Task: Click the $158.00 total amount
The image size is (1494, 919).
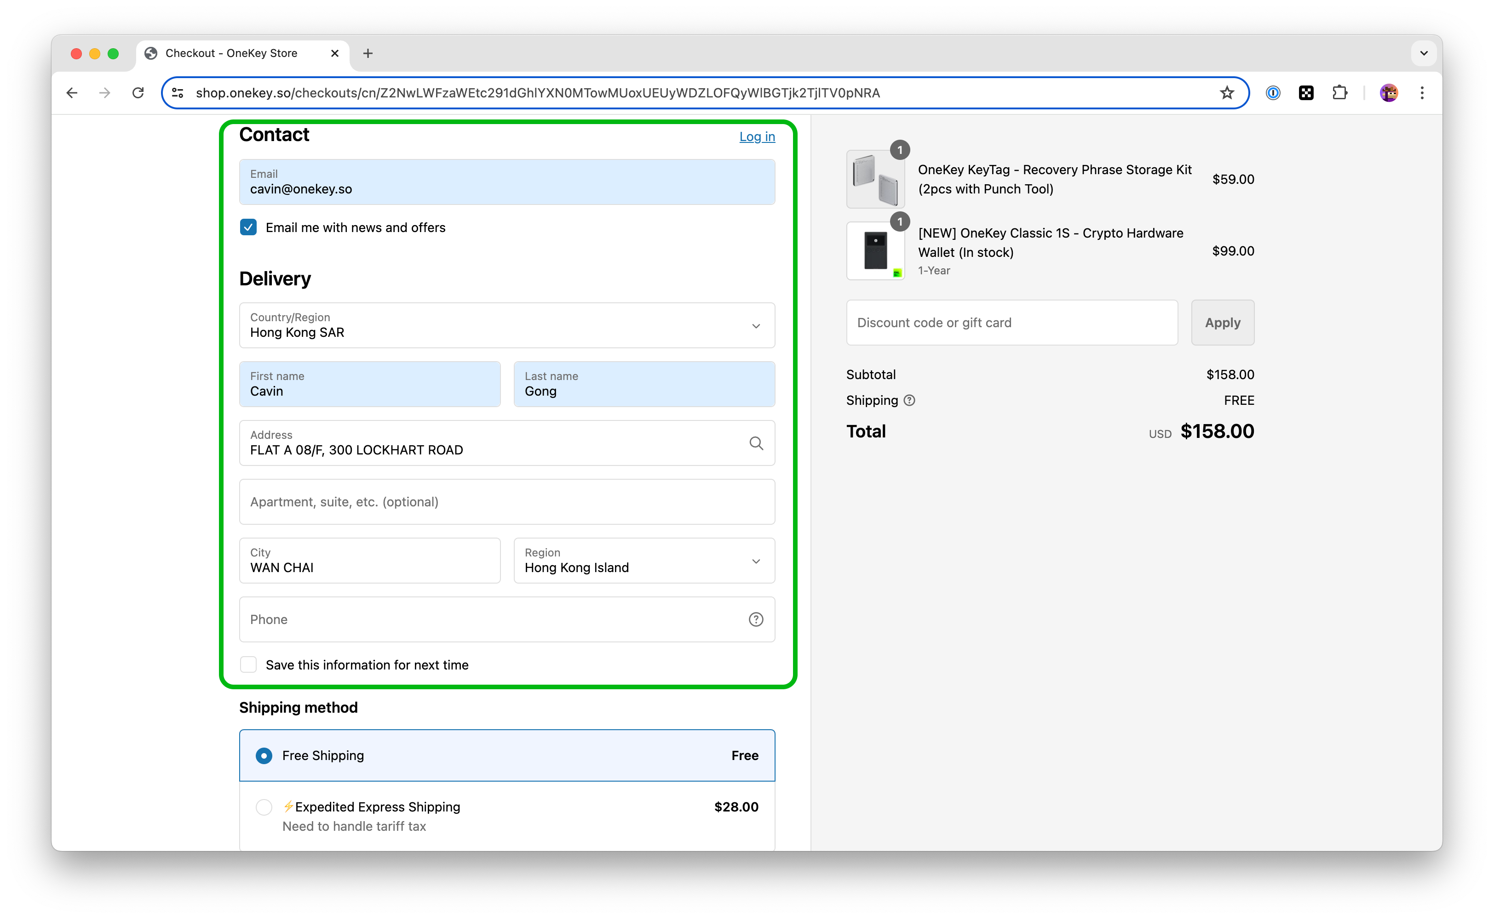Action: coord(1217,431)
